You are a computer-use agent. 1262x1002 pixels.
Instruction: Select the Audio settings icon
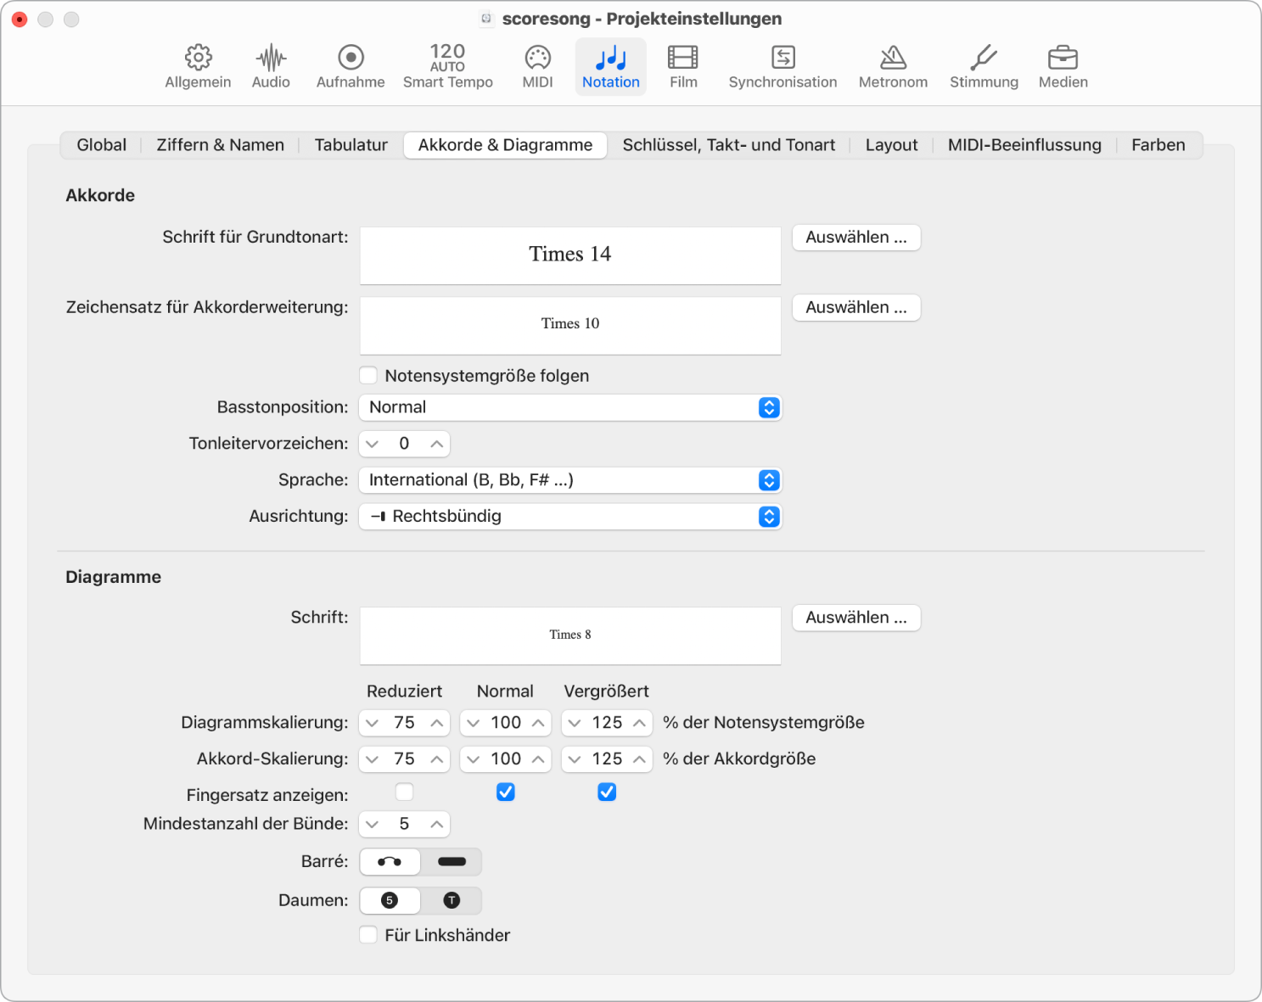click(270, 66)
